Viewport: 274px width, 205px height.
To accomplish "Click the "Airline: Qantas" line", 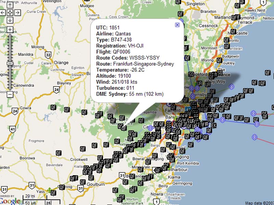I will [114, 33].
